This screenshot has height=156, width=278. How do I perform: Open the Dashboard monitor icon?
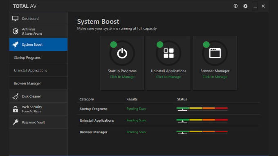16,19
